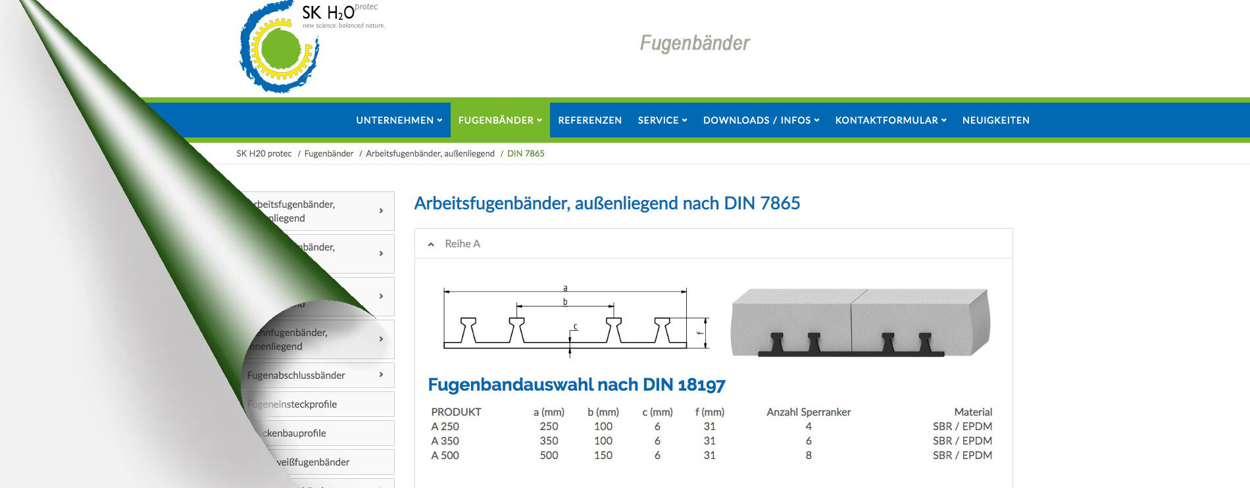Viewport: 1250px width, 488px height.
Task: Click the Dehnfugenbänder innenliegend sidebar arrow
Action: click(x=381, y=339)
